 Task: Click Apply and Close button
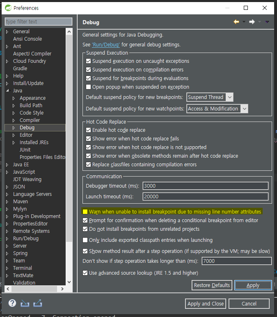tap(206, 304)
